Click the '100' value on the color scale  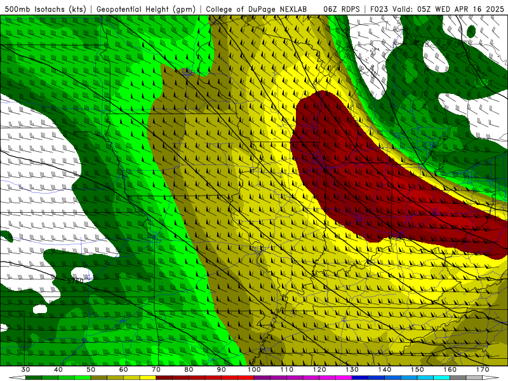(x=254, y=370)
